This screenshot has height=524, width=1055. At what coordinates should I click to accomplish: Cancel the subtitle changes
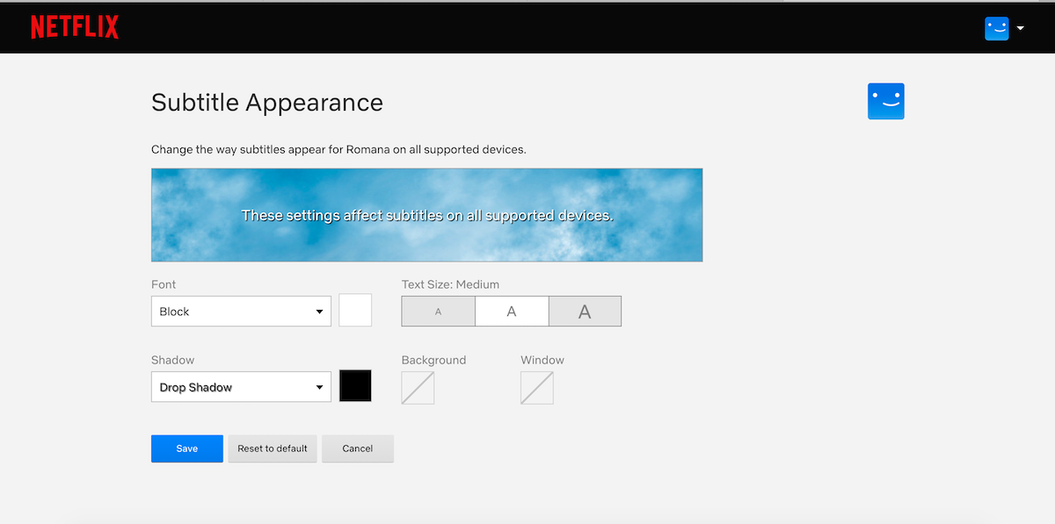(x=357, y=449)
